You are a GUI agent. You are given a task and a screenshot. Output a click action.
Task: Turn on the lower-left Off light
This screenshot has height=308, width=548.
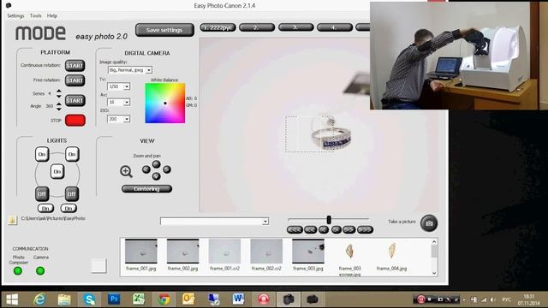[42, 194]
